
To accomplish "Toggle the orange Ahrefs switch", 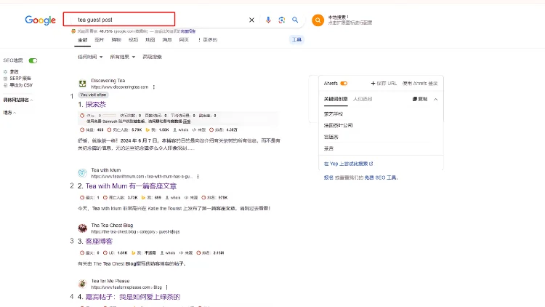I will 344,84.
